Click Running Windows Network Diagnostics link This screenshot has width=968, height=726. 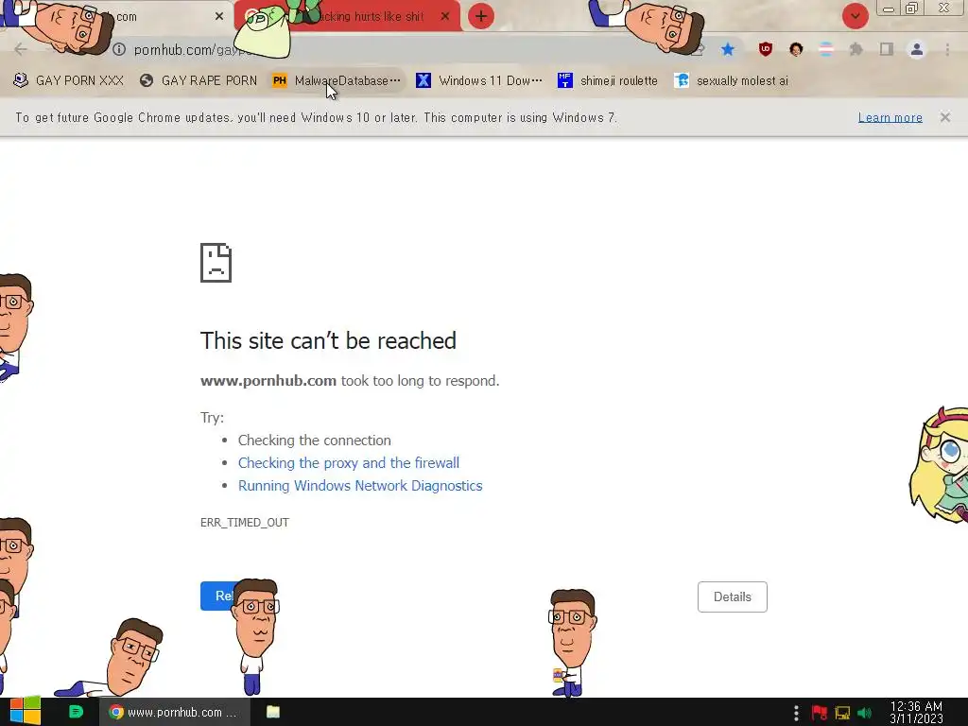coord(360,486)
